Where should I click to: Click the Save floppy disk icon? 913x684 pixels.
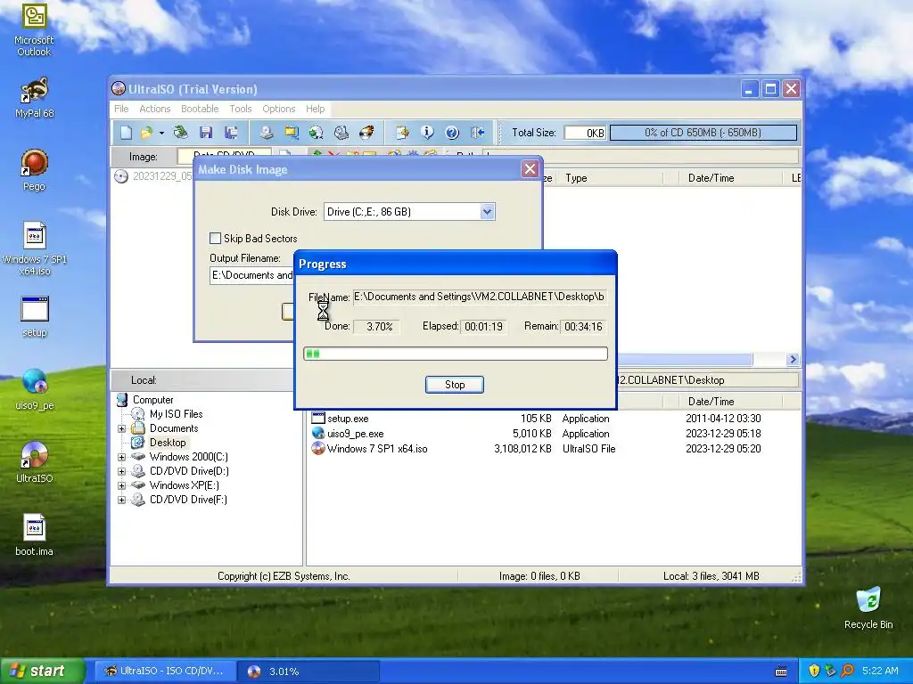pos(206,133)
